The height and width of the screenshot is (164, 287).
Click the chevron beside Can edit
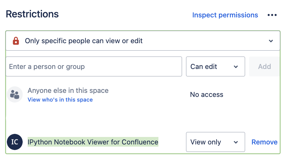click(x=235, y=67)
